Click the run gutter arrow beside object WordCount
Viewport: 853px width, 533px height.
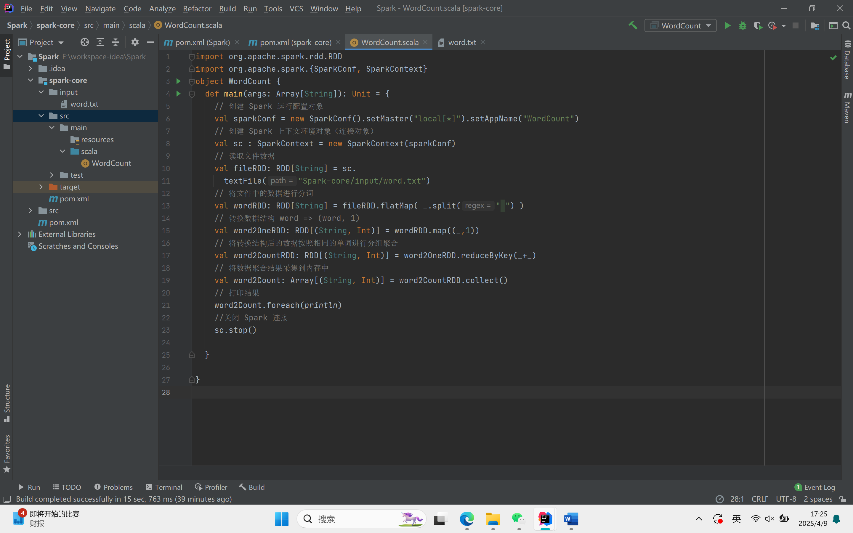tap(178, 81)
